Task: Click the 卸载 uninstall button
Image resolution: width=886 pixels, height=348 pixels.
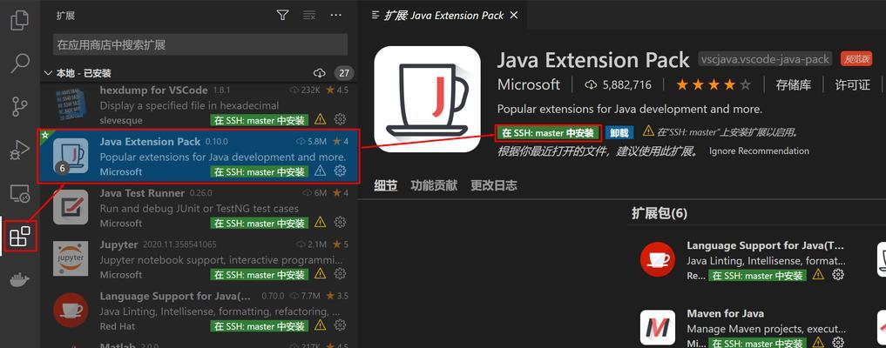Action: (x=619, y=132)
